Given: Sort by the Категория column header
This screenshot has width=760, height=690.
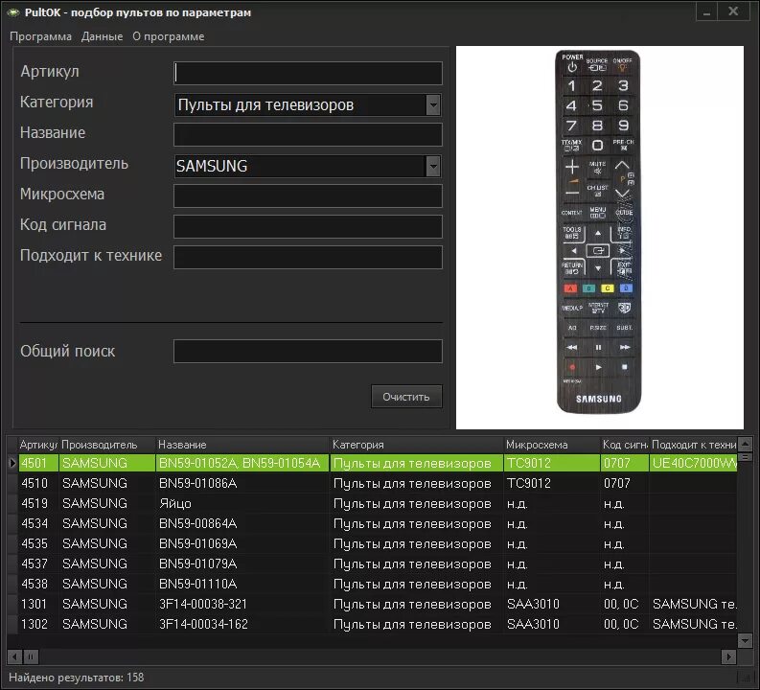Looking at the screenshot, I should coord(416,445).
